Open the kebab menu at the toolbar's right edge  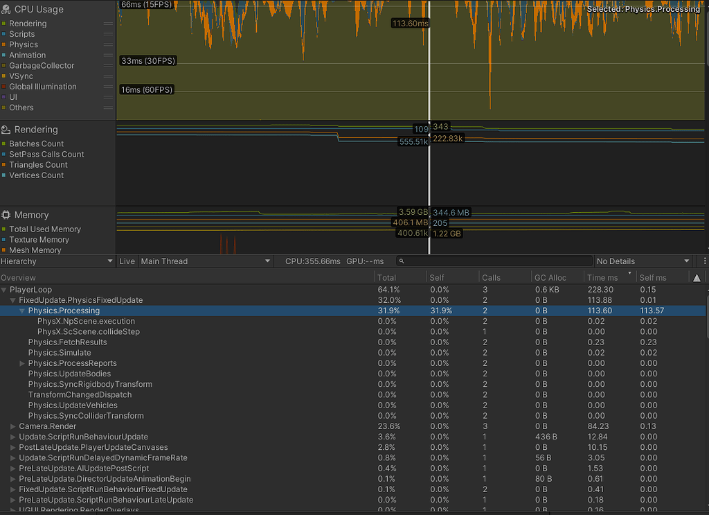point(704,261)
